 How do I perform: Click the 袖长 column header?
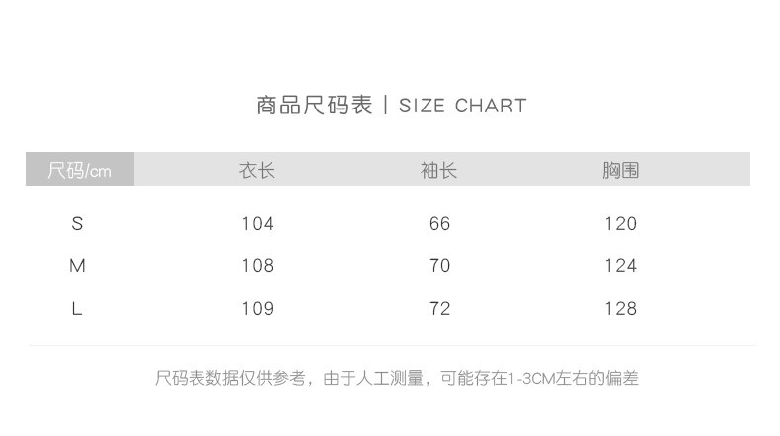pos(439,171)
